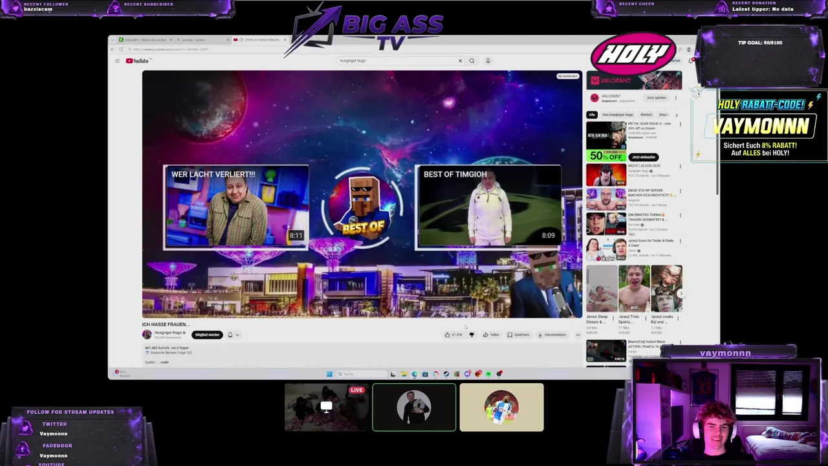Reload the page in browser

121,50
